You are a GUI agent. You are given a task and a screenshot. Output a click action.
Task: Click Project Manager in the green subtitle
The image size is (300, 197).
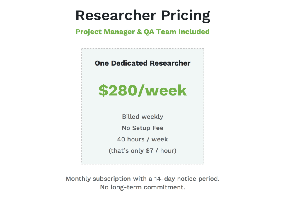pos(105,32)
